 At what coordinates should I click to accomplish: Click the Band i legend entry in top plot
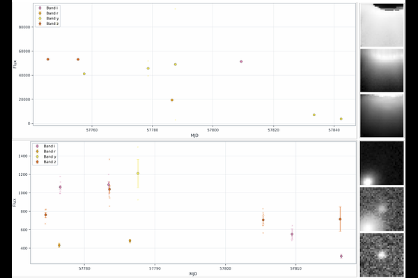coord(49,8)
